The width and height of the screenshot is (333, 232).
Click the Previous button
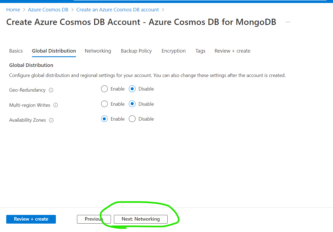click(94, 219)
